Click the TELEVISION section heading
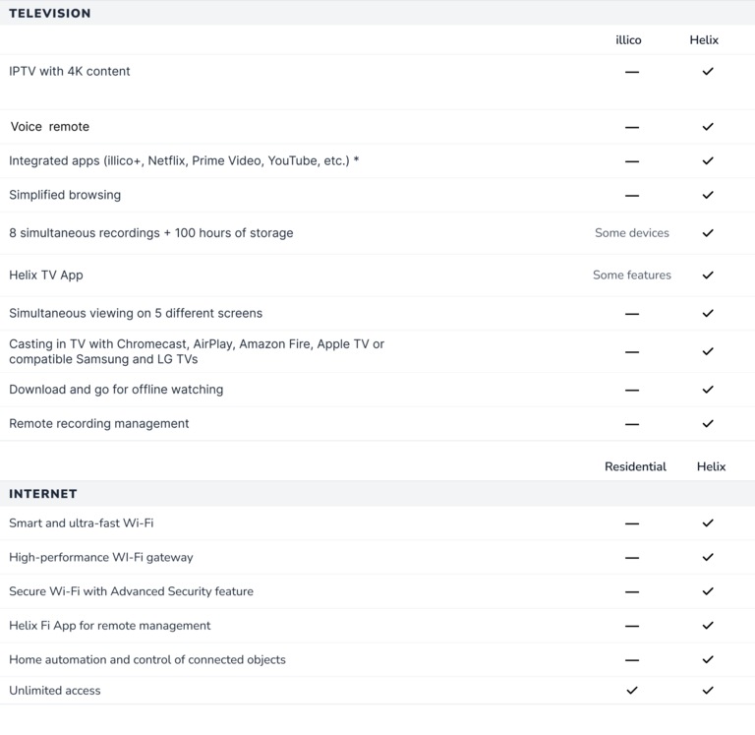 (49, 13)
